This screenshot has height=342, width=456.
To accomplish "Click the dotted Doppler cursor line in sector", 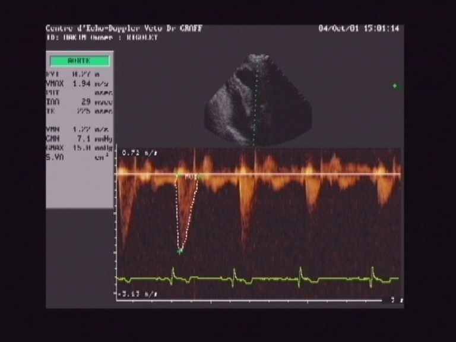I will pos(255,100).
